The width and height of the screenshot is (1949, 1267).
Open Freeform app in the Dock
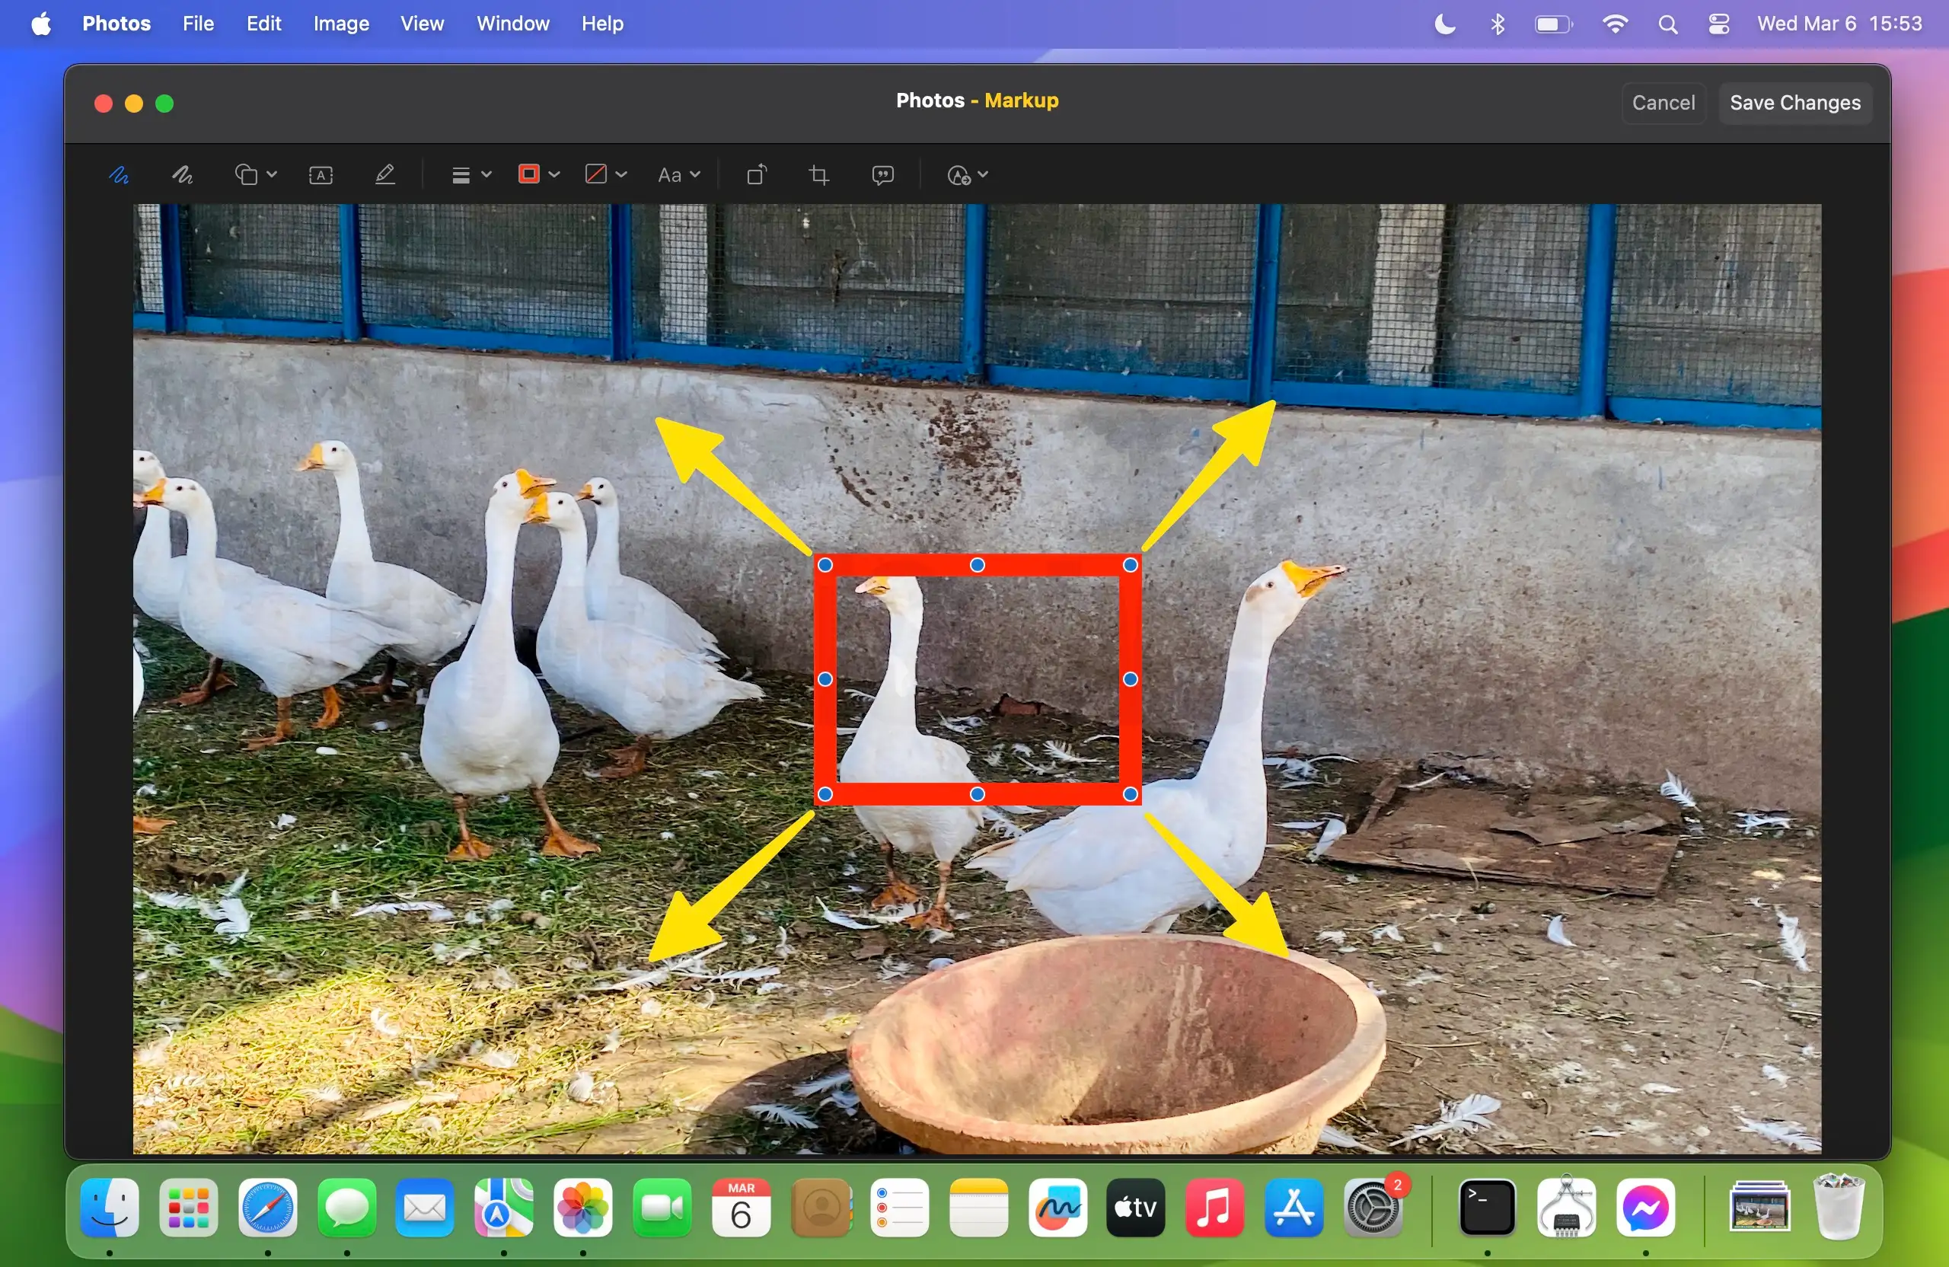click(1057, 1206)
